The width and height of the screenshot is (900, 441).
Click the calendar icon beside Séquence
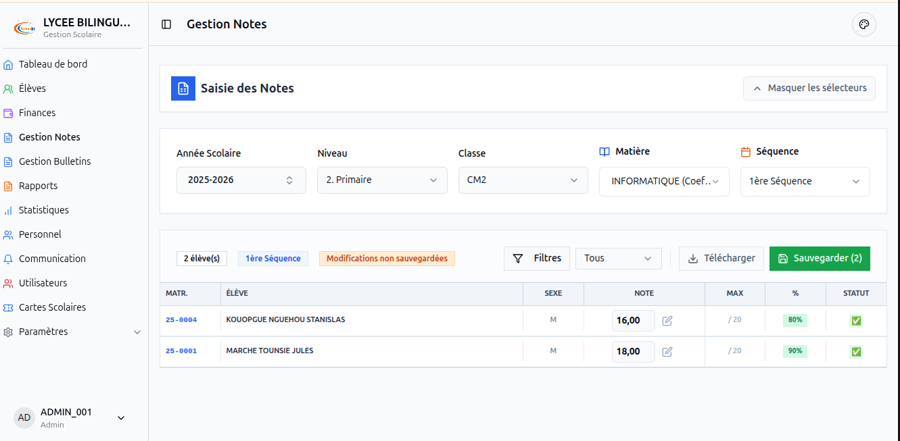point(746,152)
